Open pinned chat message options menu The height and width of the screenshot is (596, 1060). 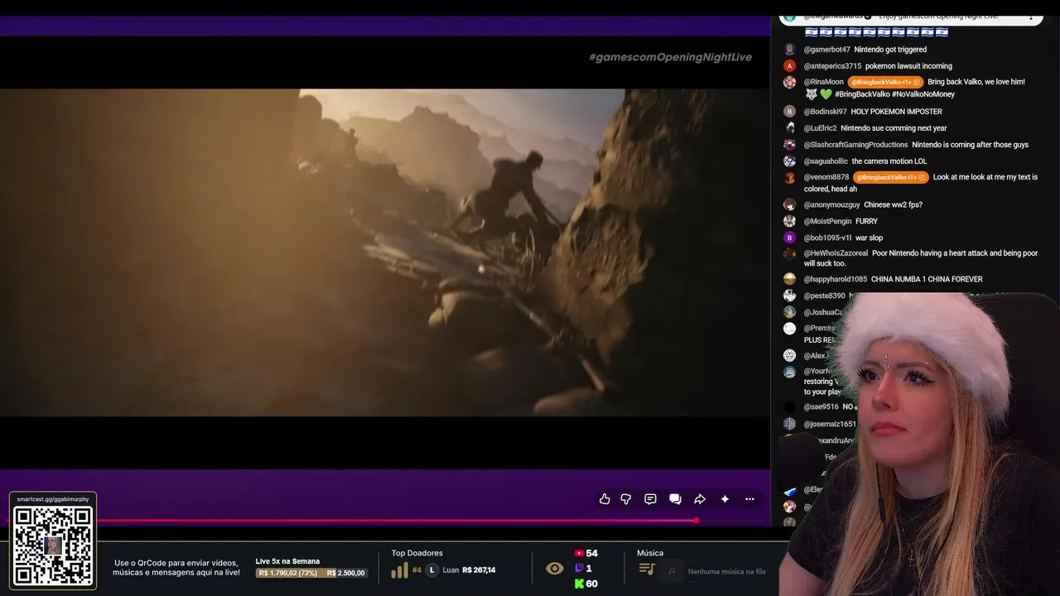click(1031, 17)
